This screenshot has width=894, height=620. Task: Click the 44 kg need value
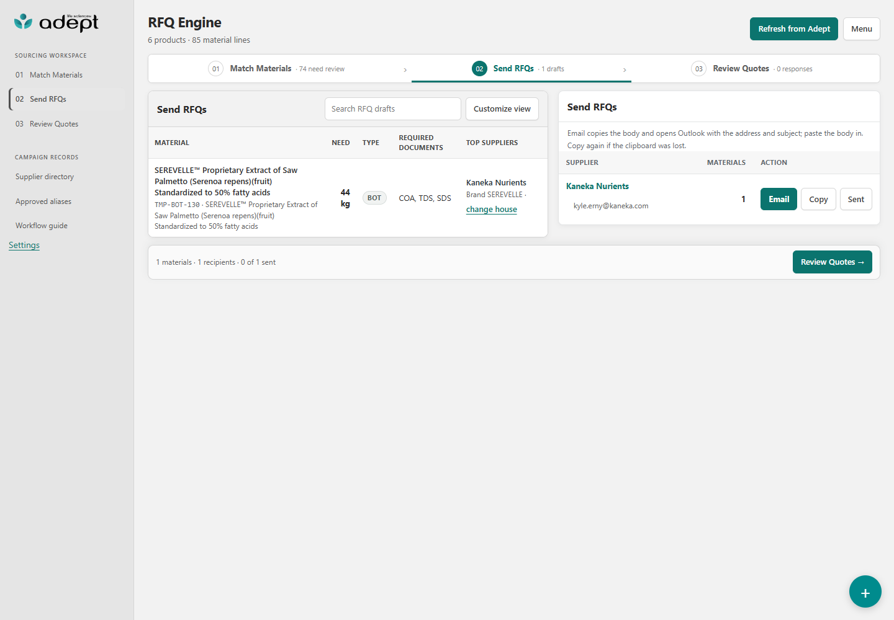point(345,198)
